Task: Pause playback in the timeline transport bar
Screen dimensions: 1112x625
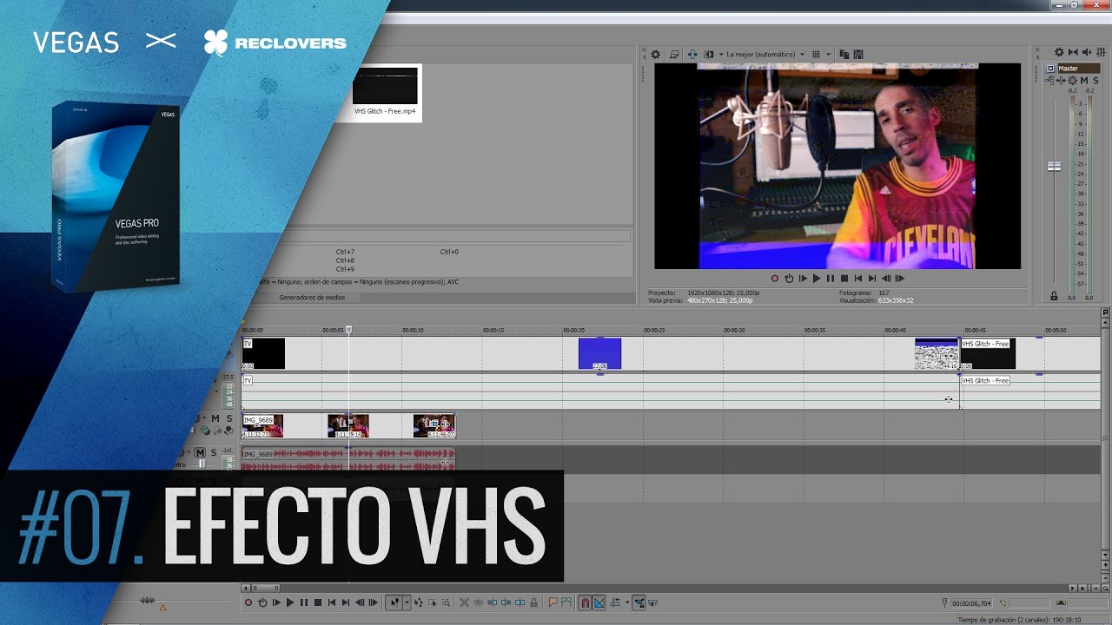Action: (x=304, y=602)
